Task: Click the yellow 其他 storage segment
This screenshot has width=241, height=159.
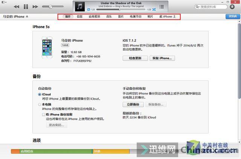Action: [111, 151]
